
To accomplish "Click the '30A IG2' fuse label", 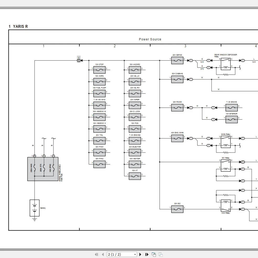I will (177, 204).
